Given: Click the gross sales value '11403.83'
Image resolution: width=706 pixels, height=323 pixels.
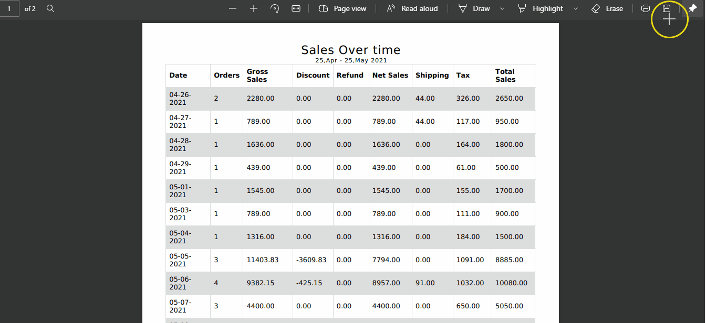Looking at the screenshot, I should (263, 260).
